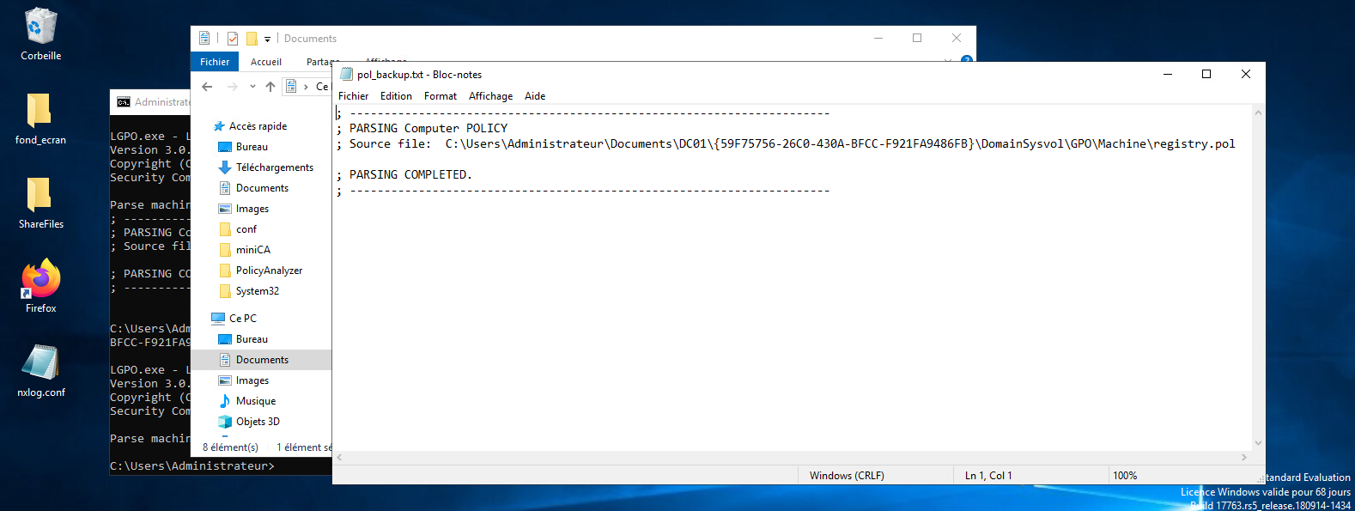Viewport: 1355px width, 511px height.
Task: Open the Format menu in Bloc-notes
Action: click(440, 96)
